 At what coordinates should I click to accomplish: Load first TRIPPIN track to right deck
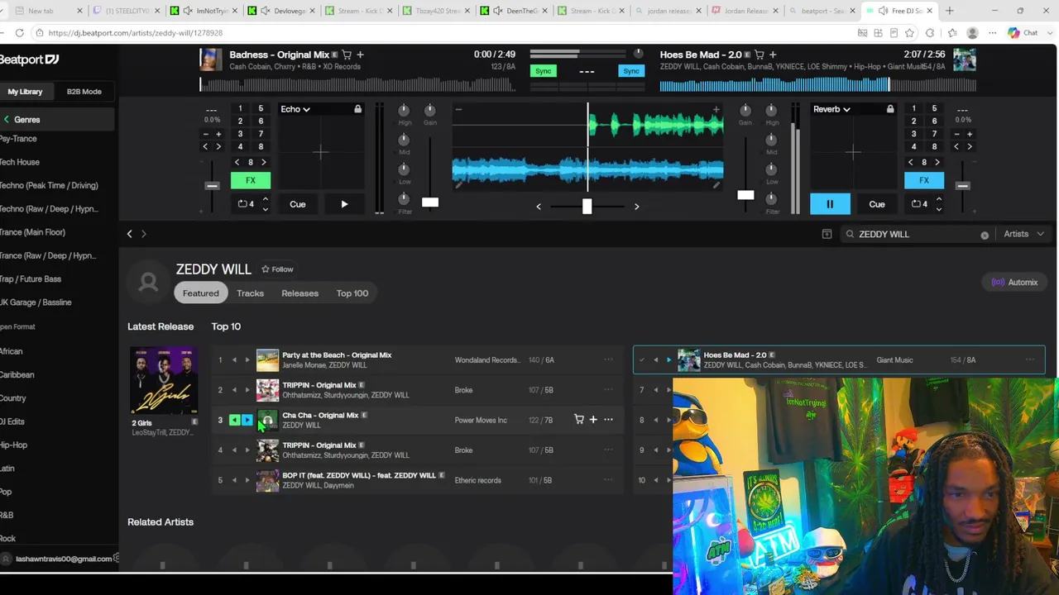point(247,390)
